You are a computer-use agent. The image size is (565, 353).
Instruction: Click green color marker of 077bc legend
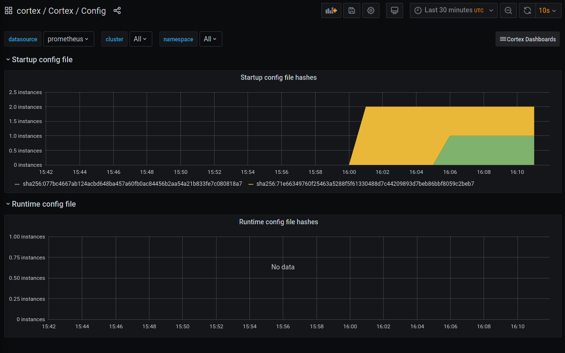(17, 184)
